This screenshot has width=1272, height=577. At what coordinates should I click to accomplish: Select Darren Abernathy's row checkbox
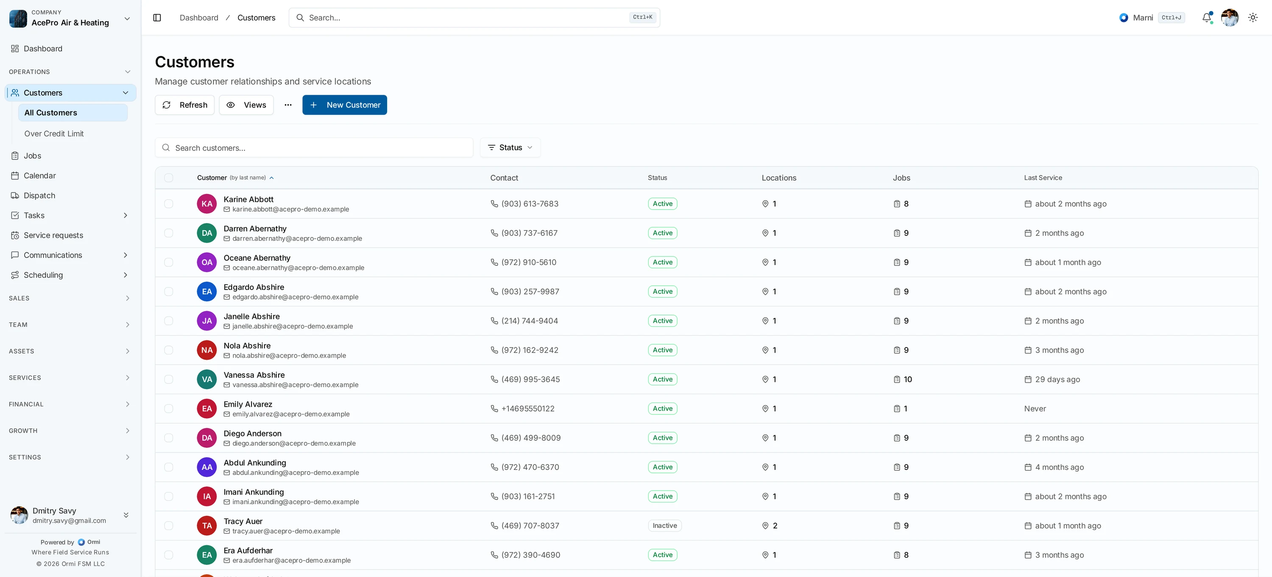click(x=169, y=233)
